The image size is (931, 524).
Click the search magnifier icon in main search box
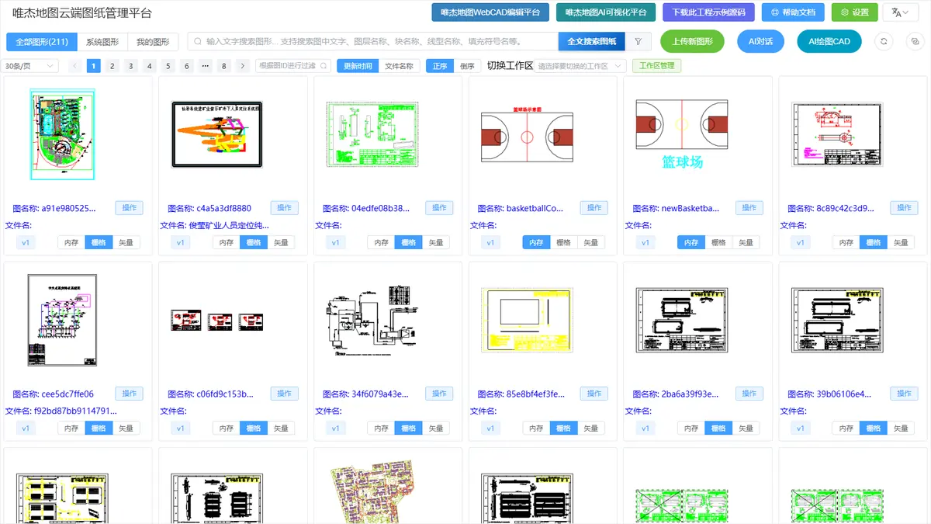click(199, 42)
